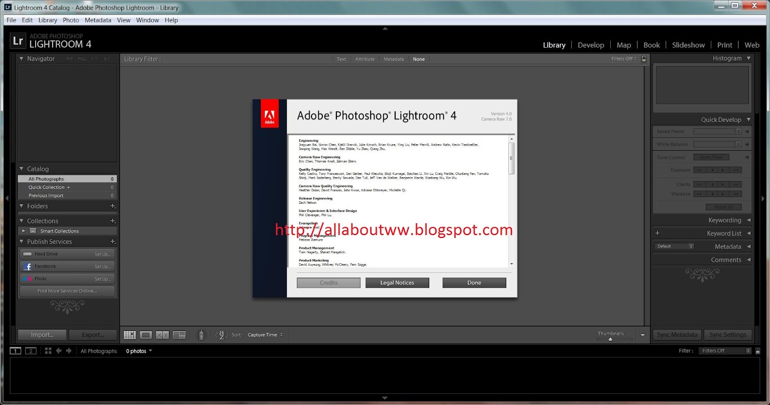Viewport: 770px width, 405px height.
Task: Go back with the filmstrip left arrow
Action: pyautogui.click(x=59, y=351)
